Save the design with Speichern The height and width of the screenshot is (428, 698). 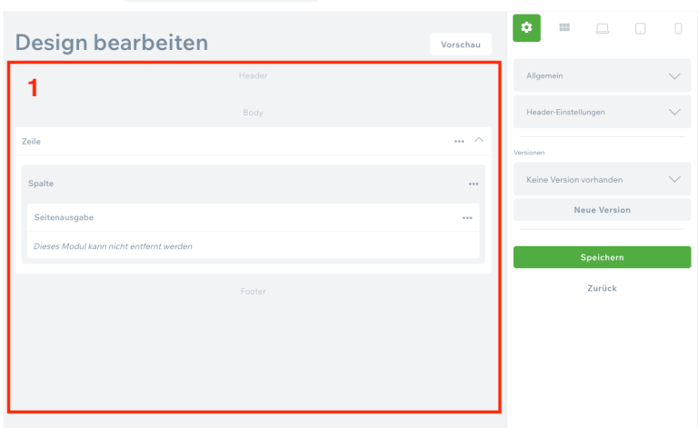[x=602, y=257]
